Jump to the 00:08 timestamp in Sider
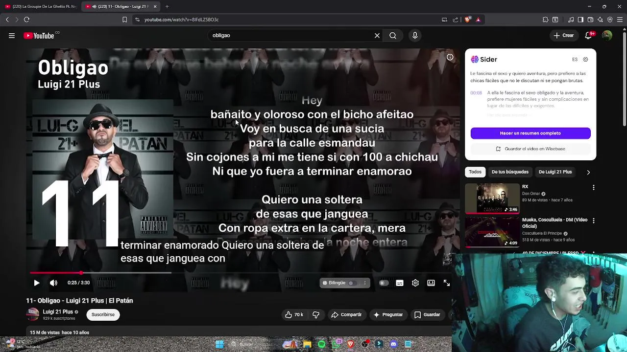This screenshot has height=352, width=627. pyautogui.click(x=476, y=92)
